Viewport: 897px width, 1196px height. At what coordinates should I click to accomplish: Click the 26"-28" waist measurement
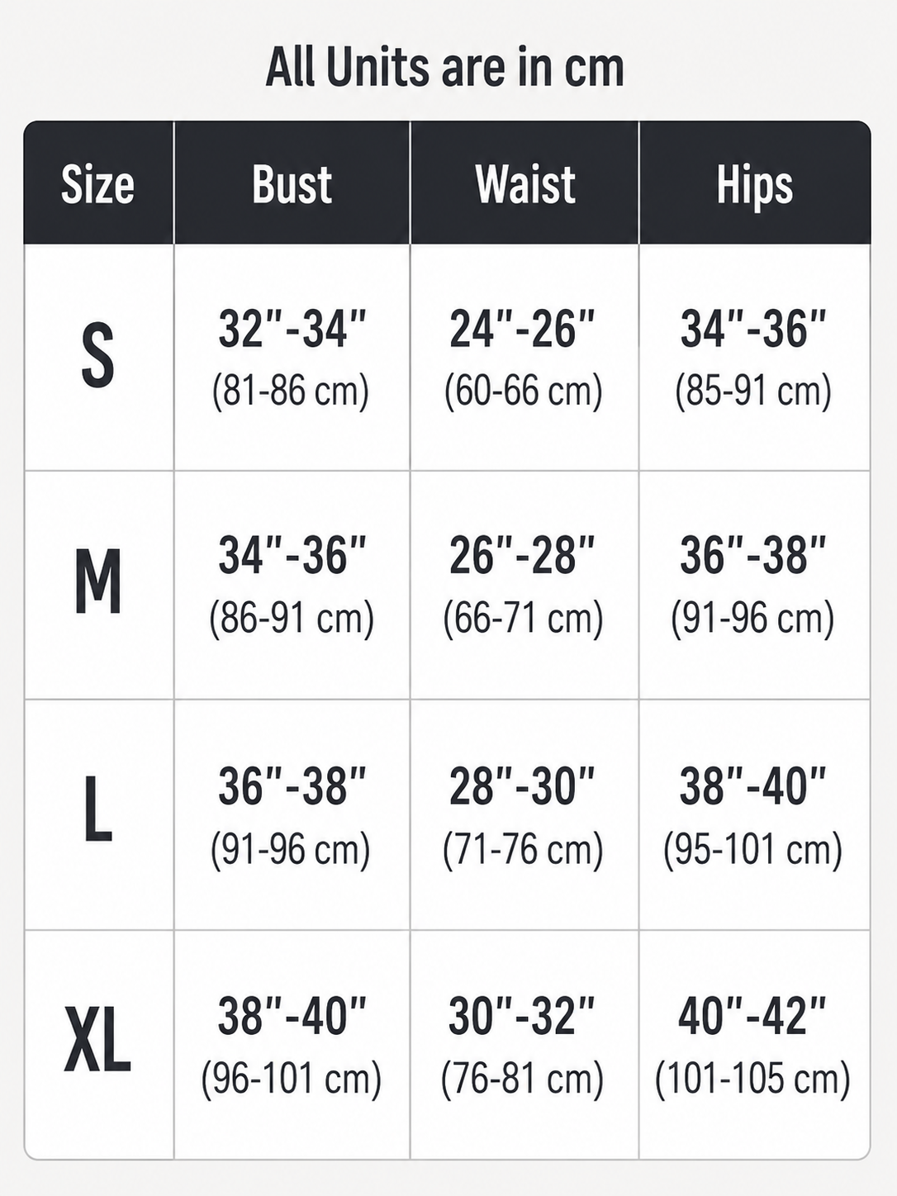(522, 555)
